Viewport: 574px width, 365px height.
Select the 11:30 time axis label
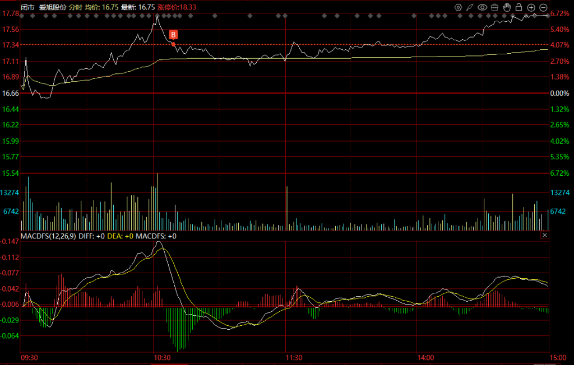[294, 357]
